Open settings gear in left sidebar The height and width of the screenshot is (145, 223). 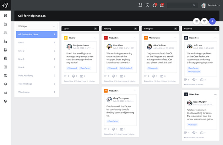coord(5,101)
